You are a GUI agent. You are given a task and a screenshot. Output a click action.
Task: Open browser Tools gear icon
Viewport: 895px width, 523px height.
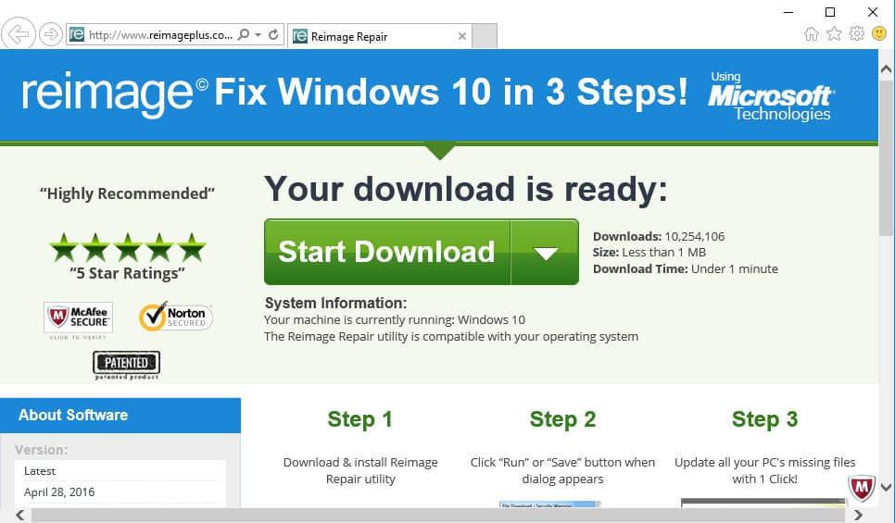click(x=857, y=33)
